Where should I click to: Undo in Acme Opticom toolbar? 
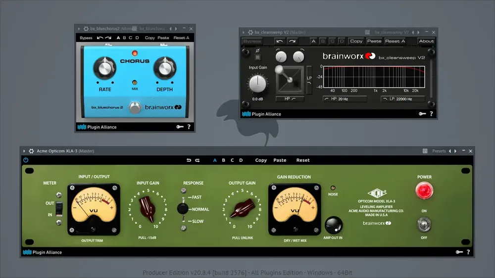(x=189, y=160)
